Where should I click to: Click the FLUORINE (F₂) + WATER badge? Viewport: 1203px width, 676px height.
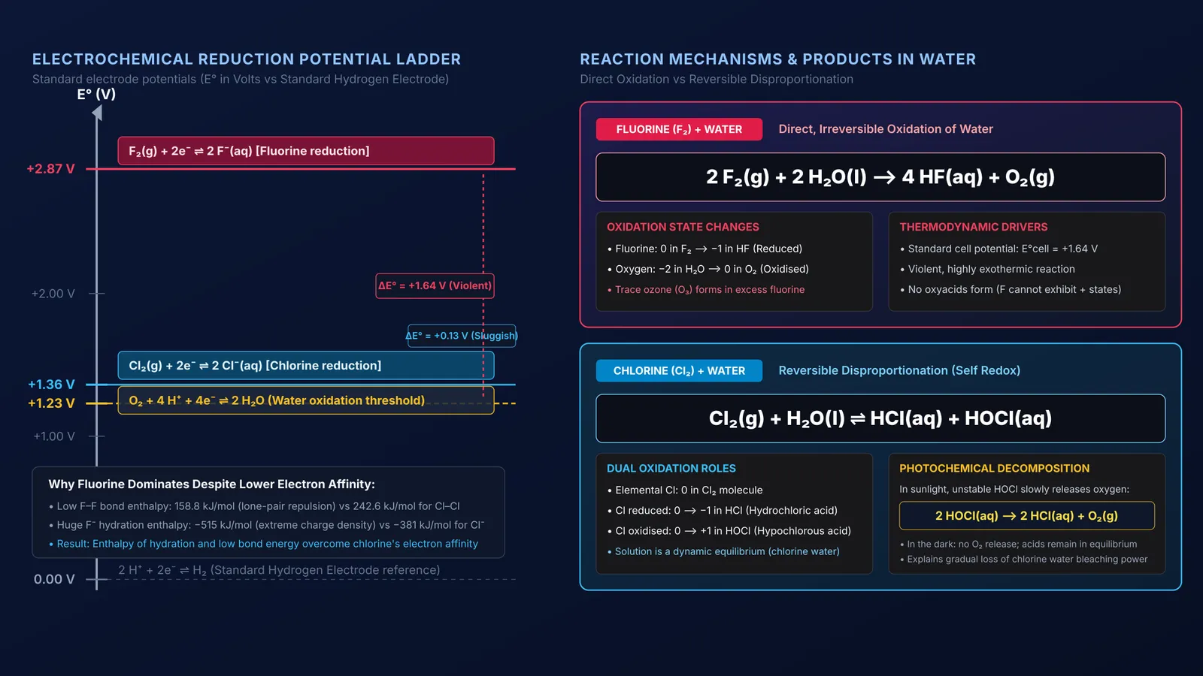[x=679, y=129]
